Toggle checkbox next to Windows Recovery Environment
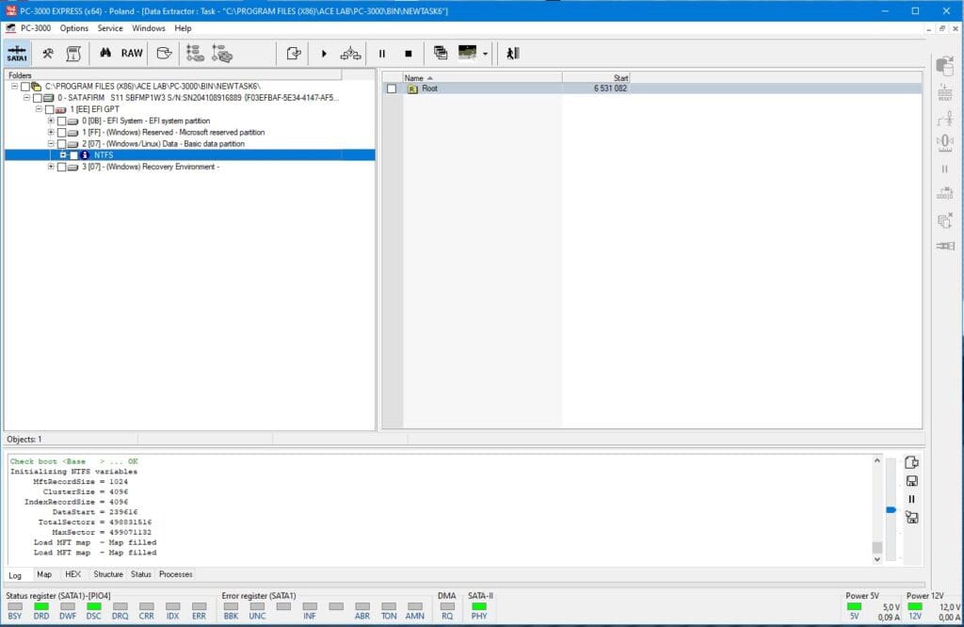Screen dimensions: 964x627 (61, 167)
